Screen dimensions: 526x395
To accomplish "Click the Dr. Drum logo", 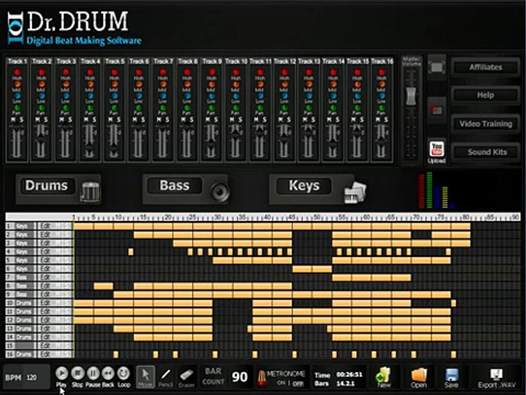I will 75,28.
